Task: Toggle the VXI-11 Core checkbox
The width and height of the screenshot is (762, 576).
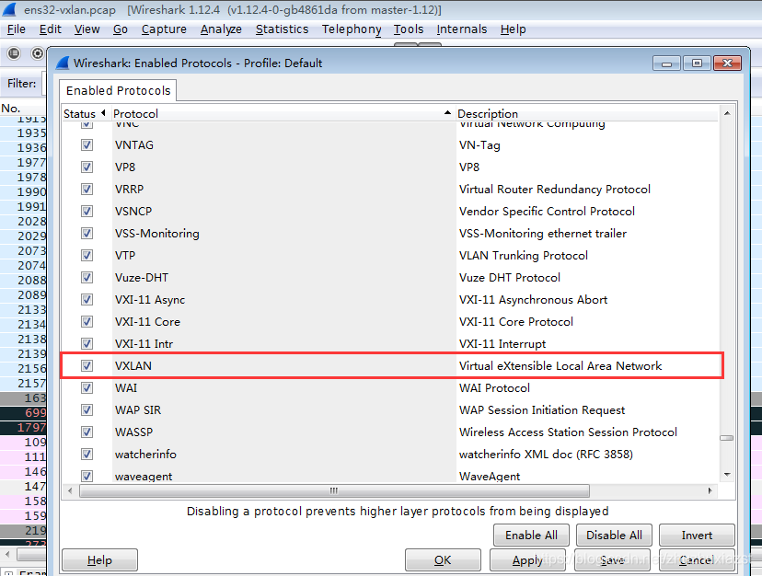Action: click(87, 322)
